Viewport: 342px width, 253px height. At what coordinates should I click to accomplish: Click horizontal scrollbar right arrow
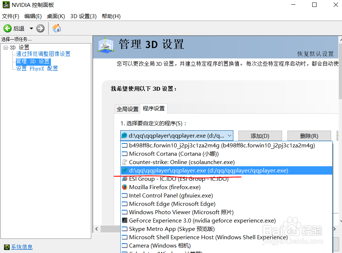point(334,229)
